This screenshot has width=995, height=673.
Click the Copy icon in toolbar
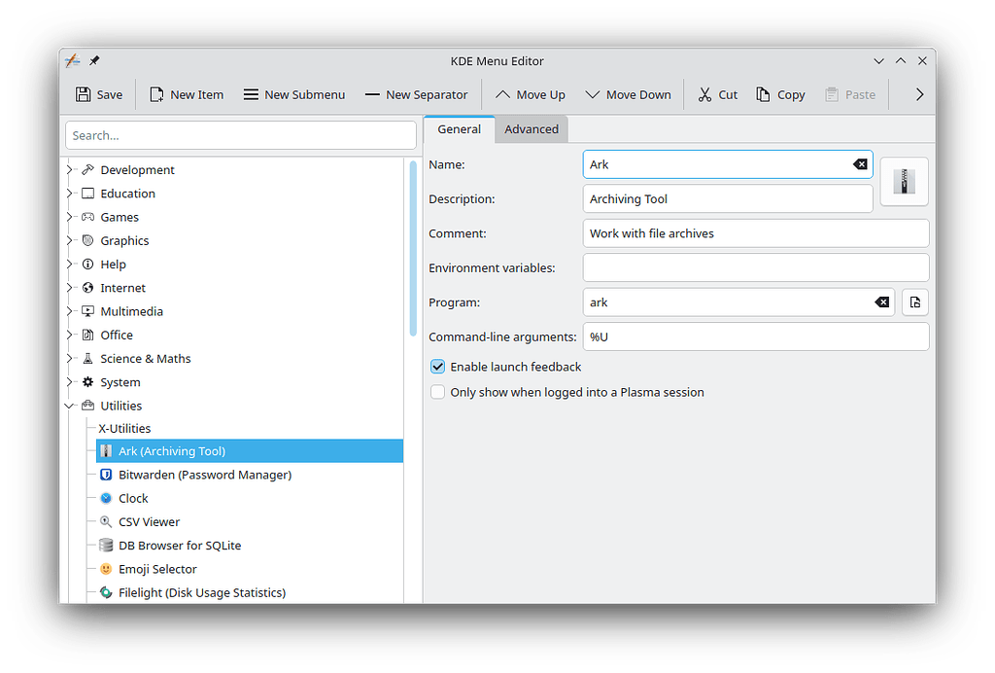tap(764, 94)
